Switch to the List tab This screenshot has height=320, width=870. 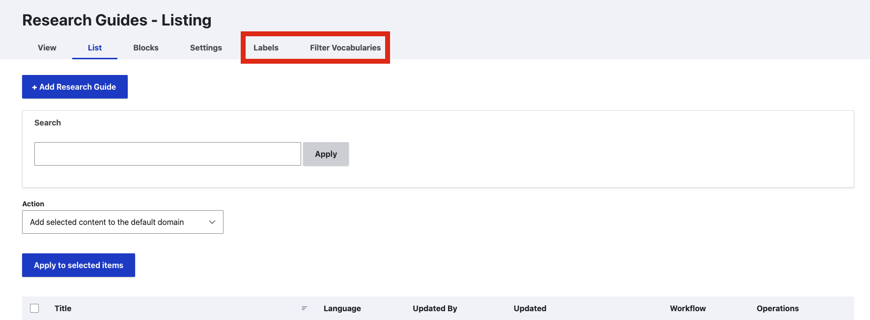[x=95, y=48]
